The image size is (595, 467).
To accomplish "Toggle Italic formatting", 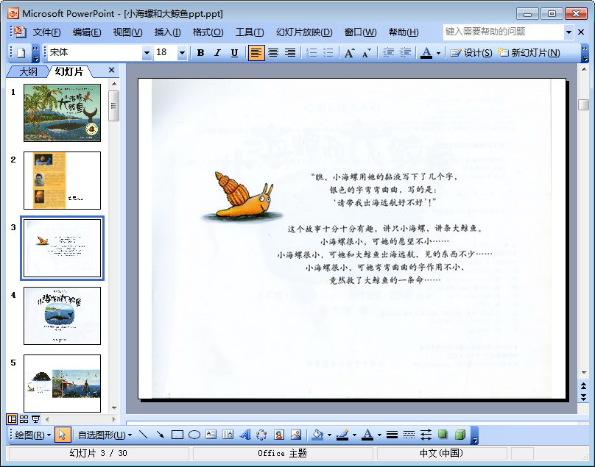I will click(217, 53).
